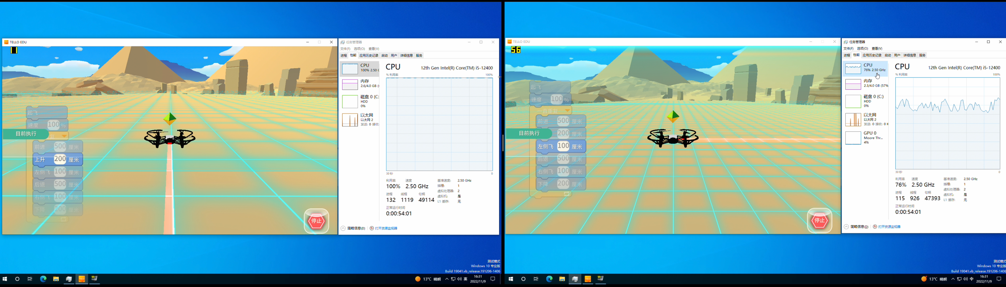Screen dimensions: 1006x287
Task: Click the red 停止 stop button in left Tello window
Action: (x=316, y=221)
